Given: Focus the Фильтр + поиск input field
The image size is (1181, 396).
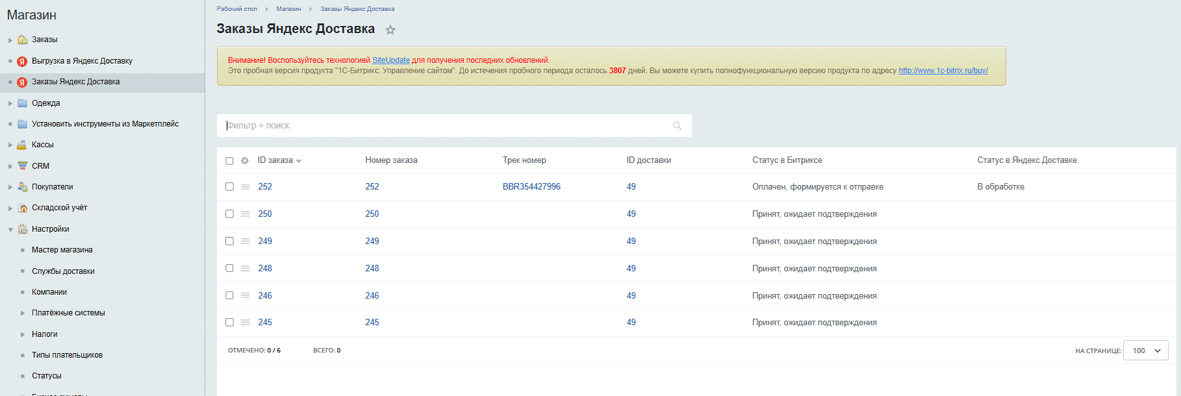Looking at the screenshot, I should pos(454,126).
